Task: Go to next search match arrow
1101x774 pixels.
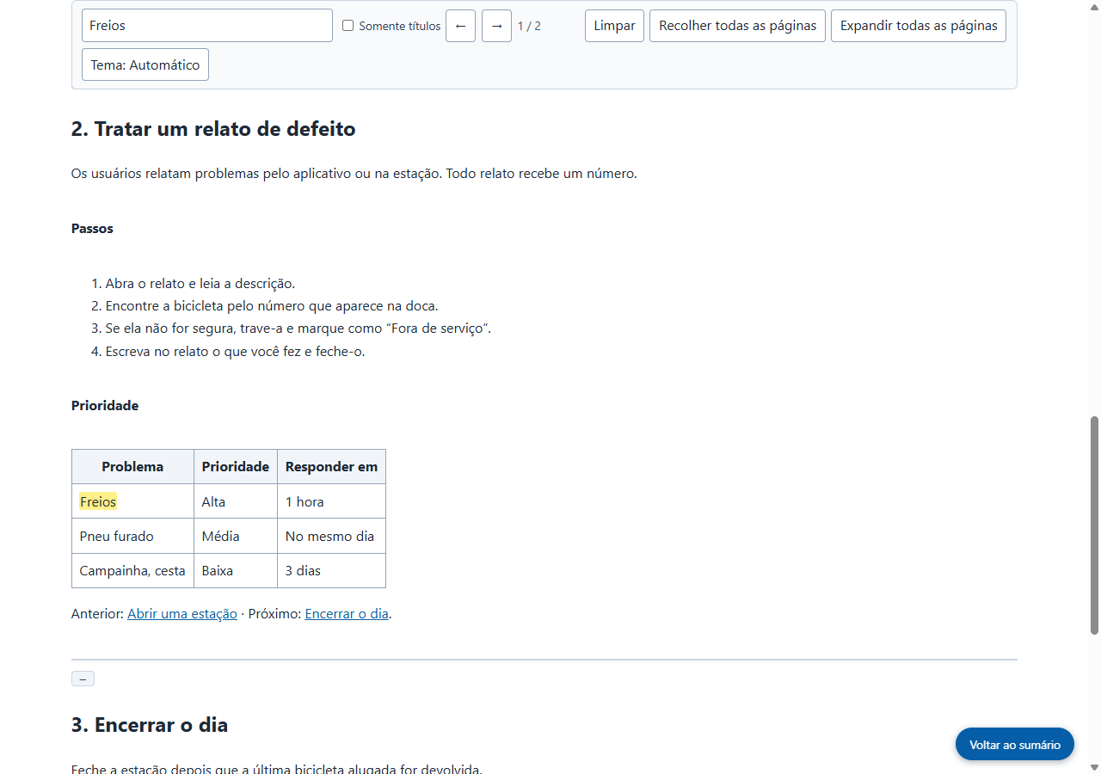Action: (x=496, y=26)
